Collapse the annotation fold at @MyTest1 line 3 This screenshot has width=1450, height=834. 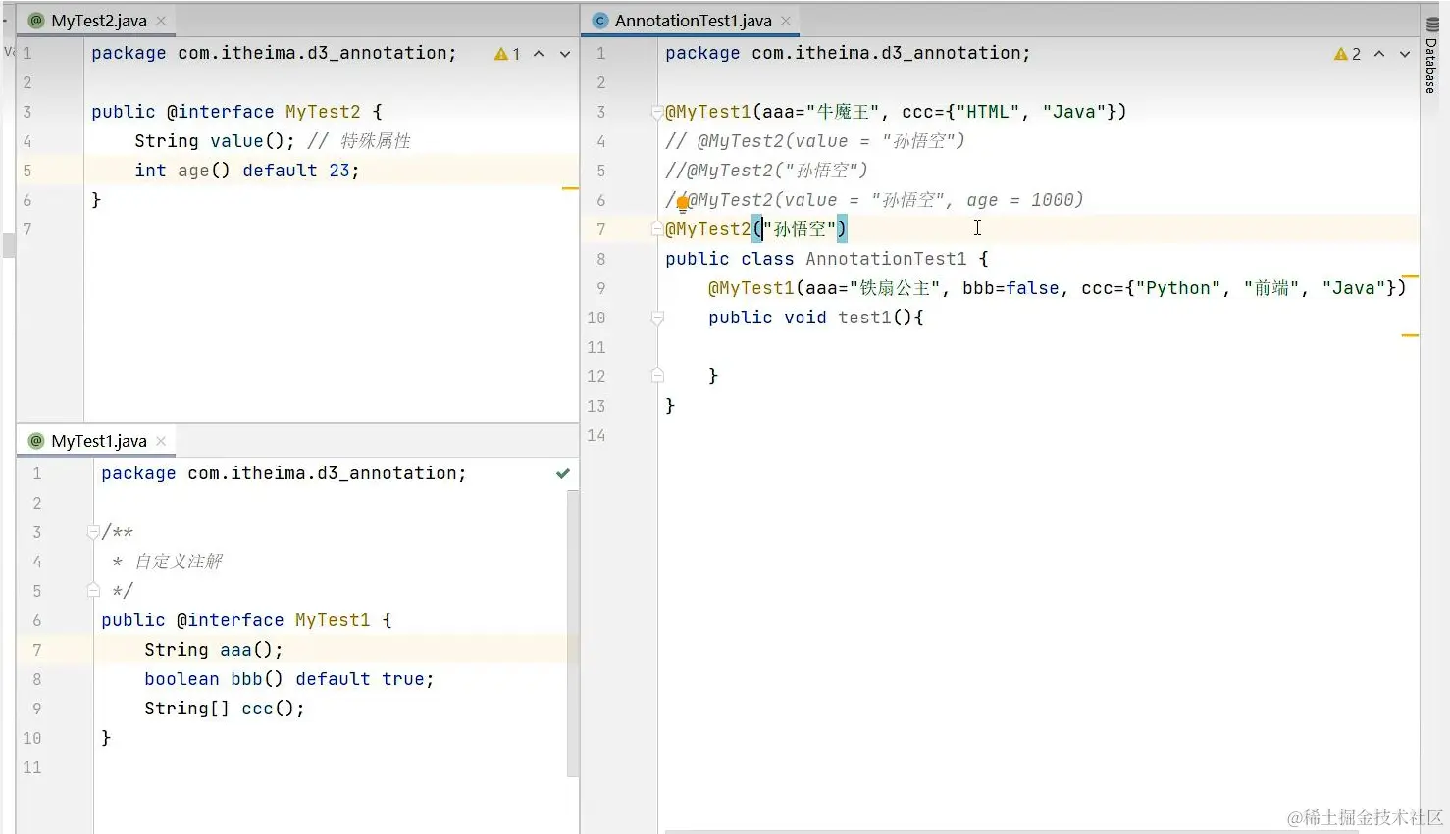(x=657, y=113)
